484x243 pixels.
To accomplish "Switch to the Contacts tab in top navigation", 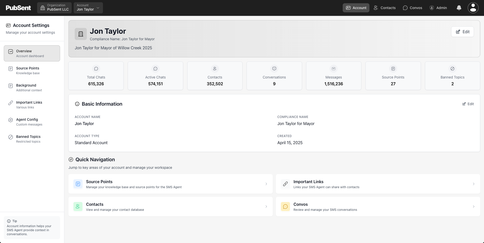I will pyautogui.click(x=384, y=8).
